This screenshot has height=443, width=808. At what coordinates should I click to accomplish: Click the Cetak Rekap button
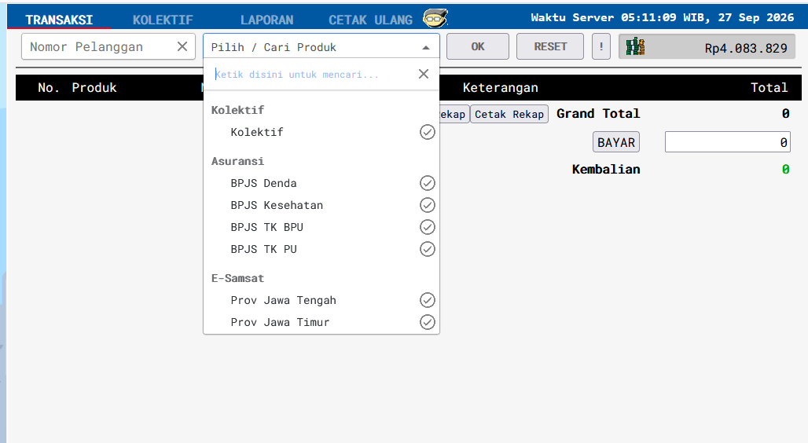click(x=509, y=115)
